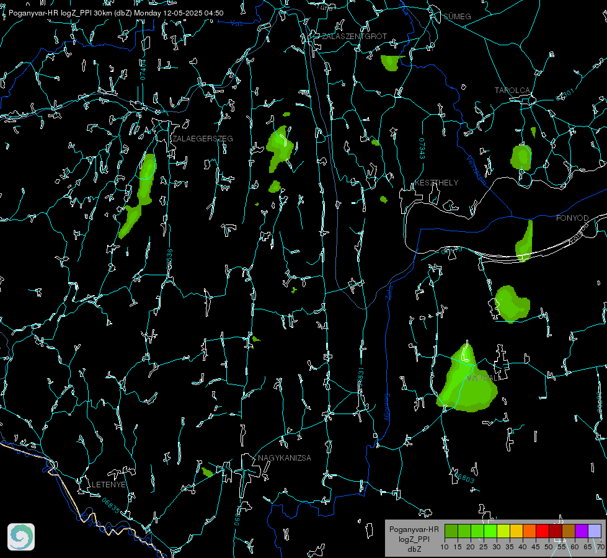Select the 45-50 dBZ red legend swatch
The width and height of the screenshot is (607, 558).
tap(543, 531)
